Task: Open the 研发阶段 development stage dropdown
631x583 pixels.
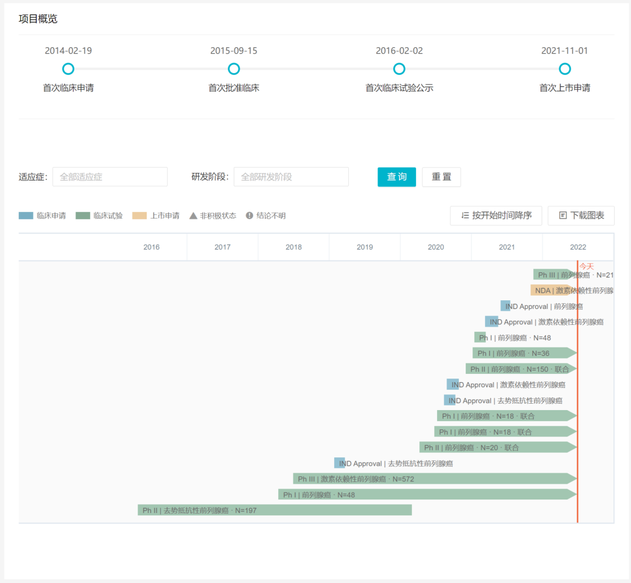Action: [291, 176]
